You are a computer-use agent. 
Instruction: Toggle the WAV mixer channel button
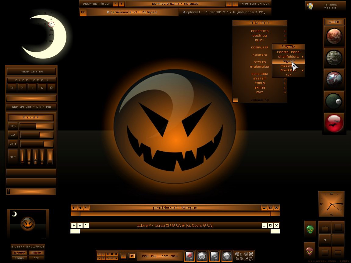[13, 126]
